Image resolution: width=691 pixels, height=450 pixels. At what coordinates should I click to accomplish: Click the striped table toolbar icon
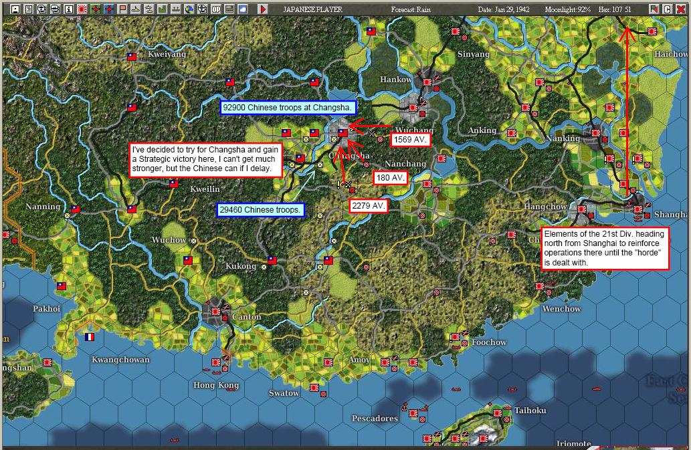tap(229, 9)
